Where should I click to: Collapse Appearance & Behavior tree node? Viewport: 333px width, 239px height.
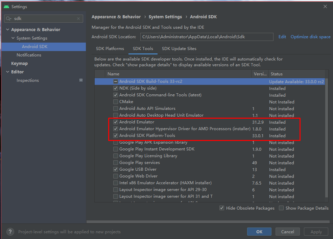(x=8, y=29)
